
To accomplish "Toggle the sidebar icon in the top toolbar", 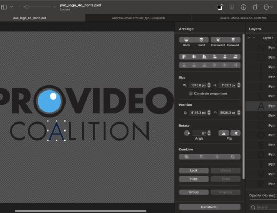I will tap(4, 7).
